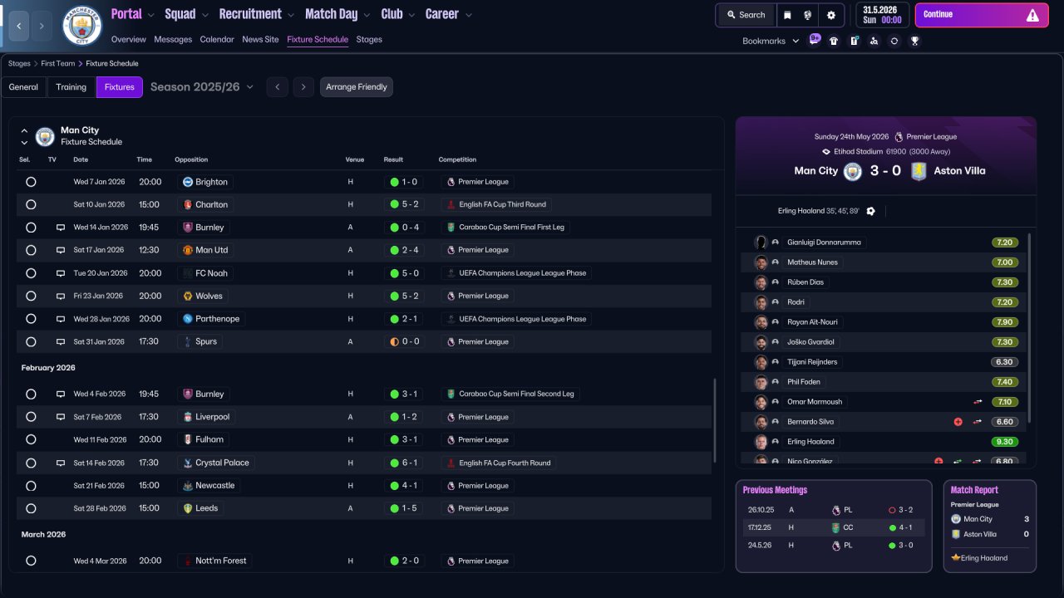Screen dimensions: 1064x598
Task: Click the 17.12.25 previous meeting row
Action: pyautogui.click(x=834, y=527)
